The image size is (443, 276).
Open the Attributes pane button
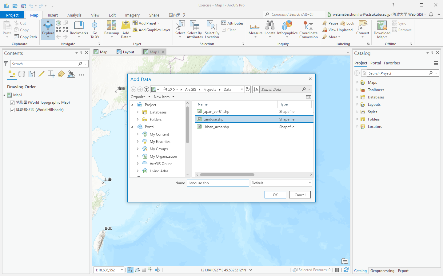(232, 23)
